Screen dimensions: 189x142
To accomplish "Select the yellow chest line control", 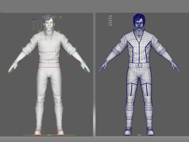I will (49, 45).
